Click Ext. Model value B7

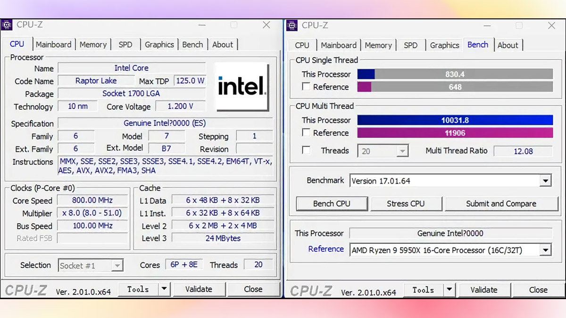click(166, 148)
